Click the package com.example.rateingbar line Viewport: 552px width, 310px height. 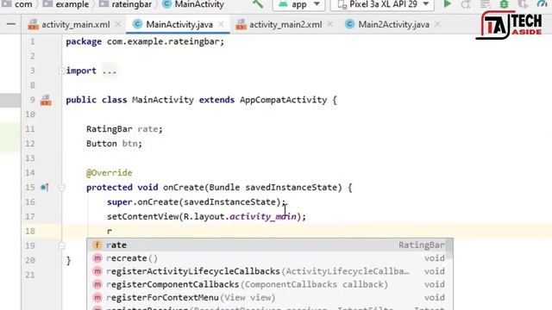[145, 42]
